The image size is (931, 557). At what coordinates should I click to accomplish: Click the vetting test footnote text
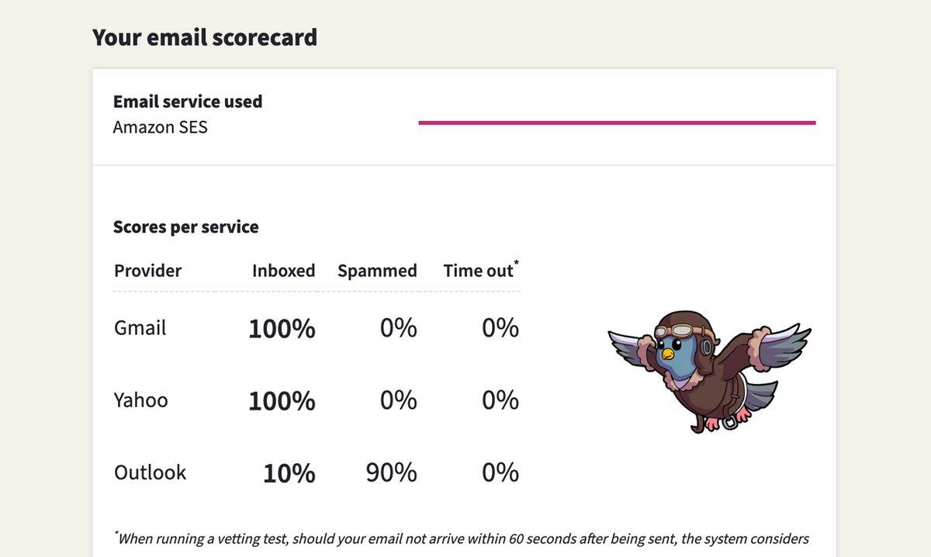click(x=462, y=538)
